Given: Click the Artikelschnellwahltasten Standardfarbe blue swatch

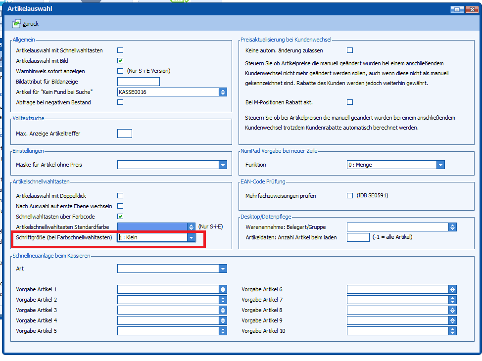Looking at the screenshot, I should pos(152,227).
